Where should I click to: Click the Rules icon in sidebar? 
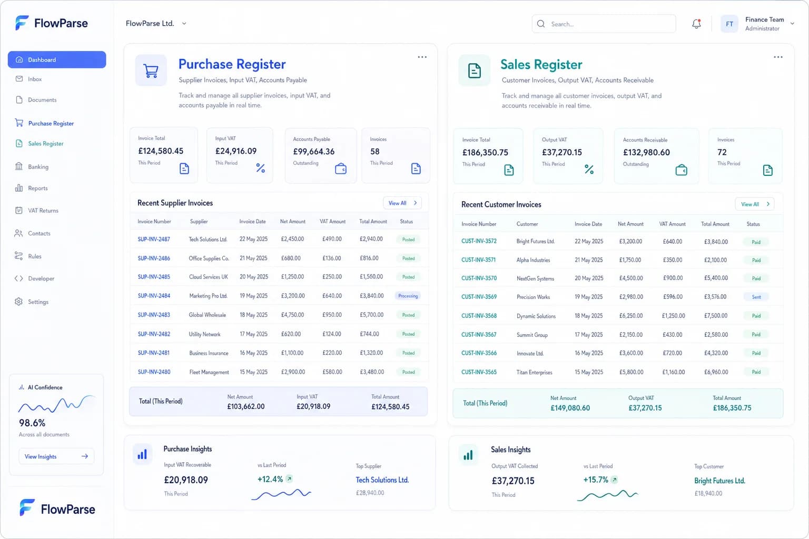tap(19, 256)
